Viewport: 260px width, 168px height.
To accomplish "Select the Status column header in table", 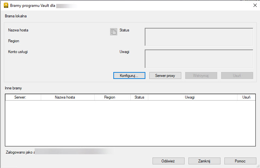I will (x=139, y=97).
